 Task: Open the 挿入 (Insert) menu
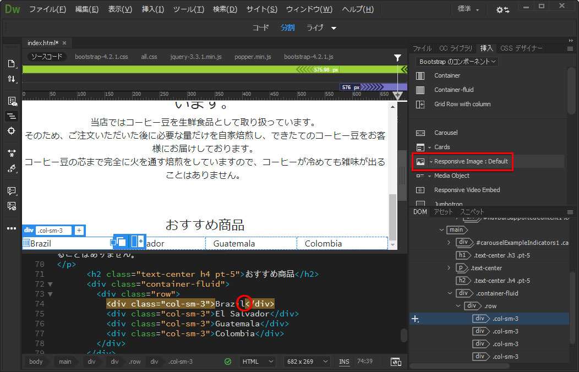[x=152, y=9]
